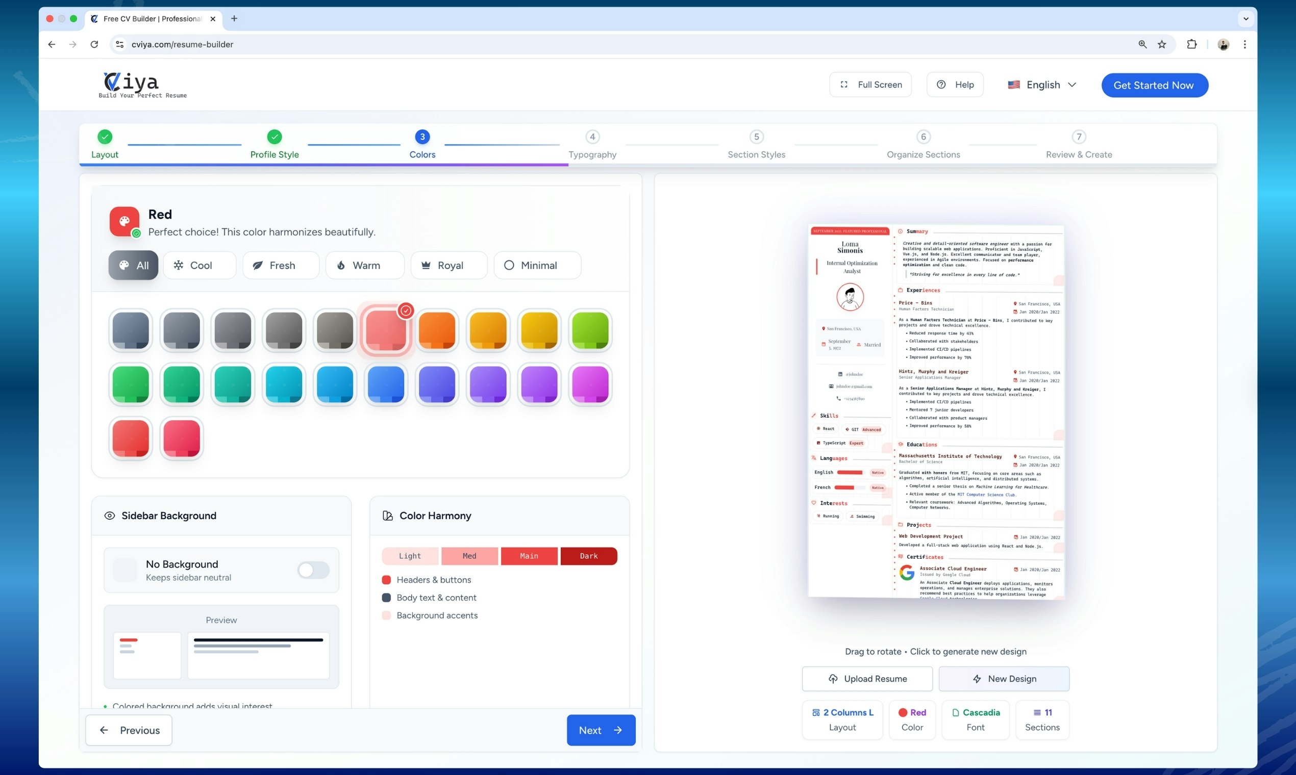1296x775 pixels.
Task: Click the zoom magnifier in address bar
Action: [x=1142, y=44]
